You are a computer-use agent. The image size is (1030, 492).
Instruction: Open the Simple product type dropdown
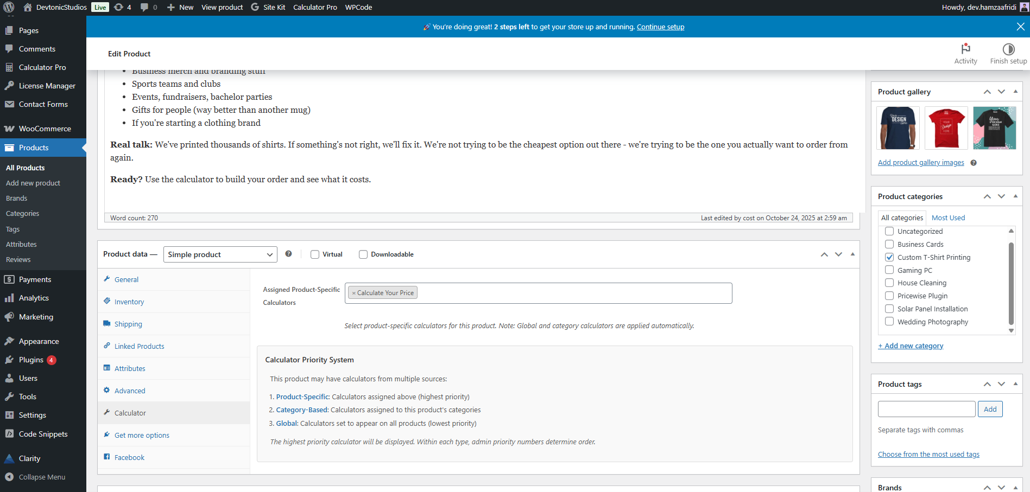(220, 254)
